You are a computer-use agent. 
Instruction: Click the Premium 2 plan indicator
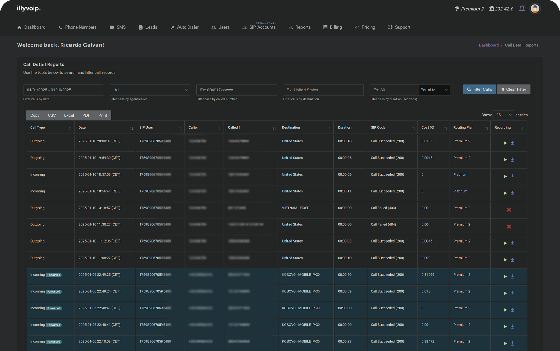tap(469, 9)
